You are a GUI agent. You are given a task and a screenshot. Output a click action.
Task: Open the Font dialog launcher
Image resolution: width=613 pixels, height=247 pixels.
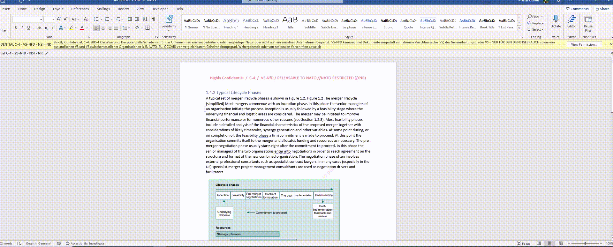click(89, 37)
